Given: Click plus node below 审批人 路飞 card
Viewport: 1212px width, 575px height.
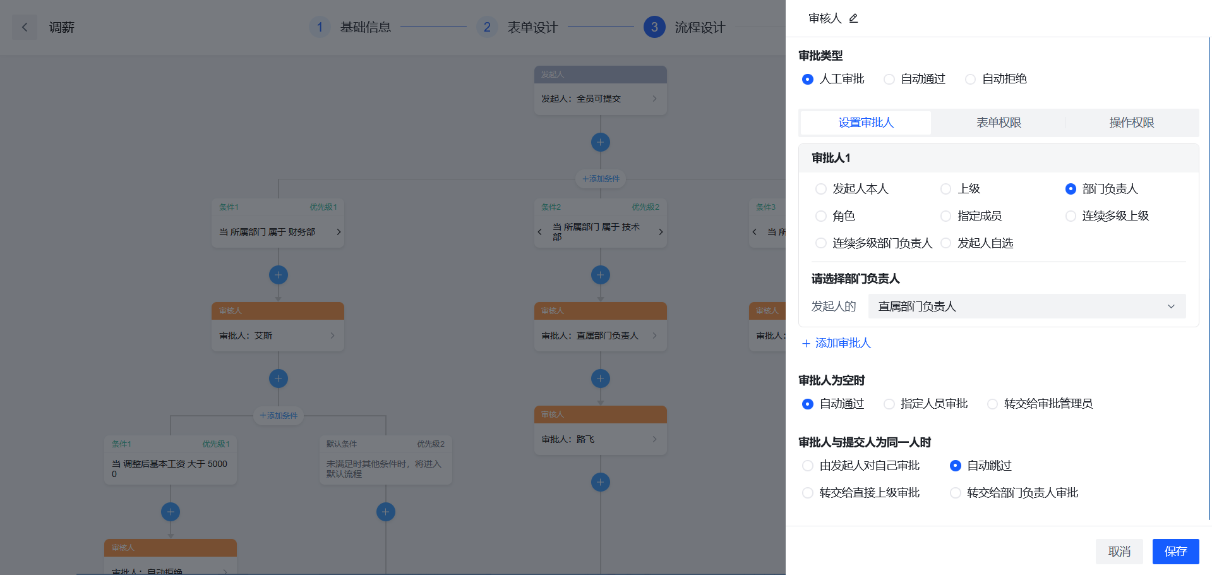Looking at the screenshot, I should (x=600, y=482).
